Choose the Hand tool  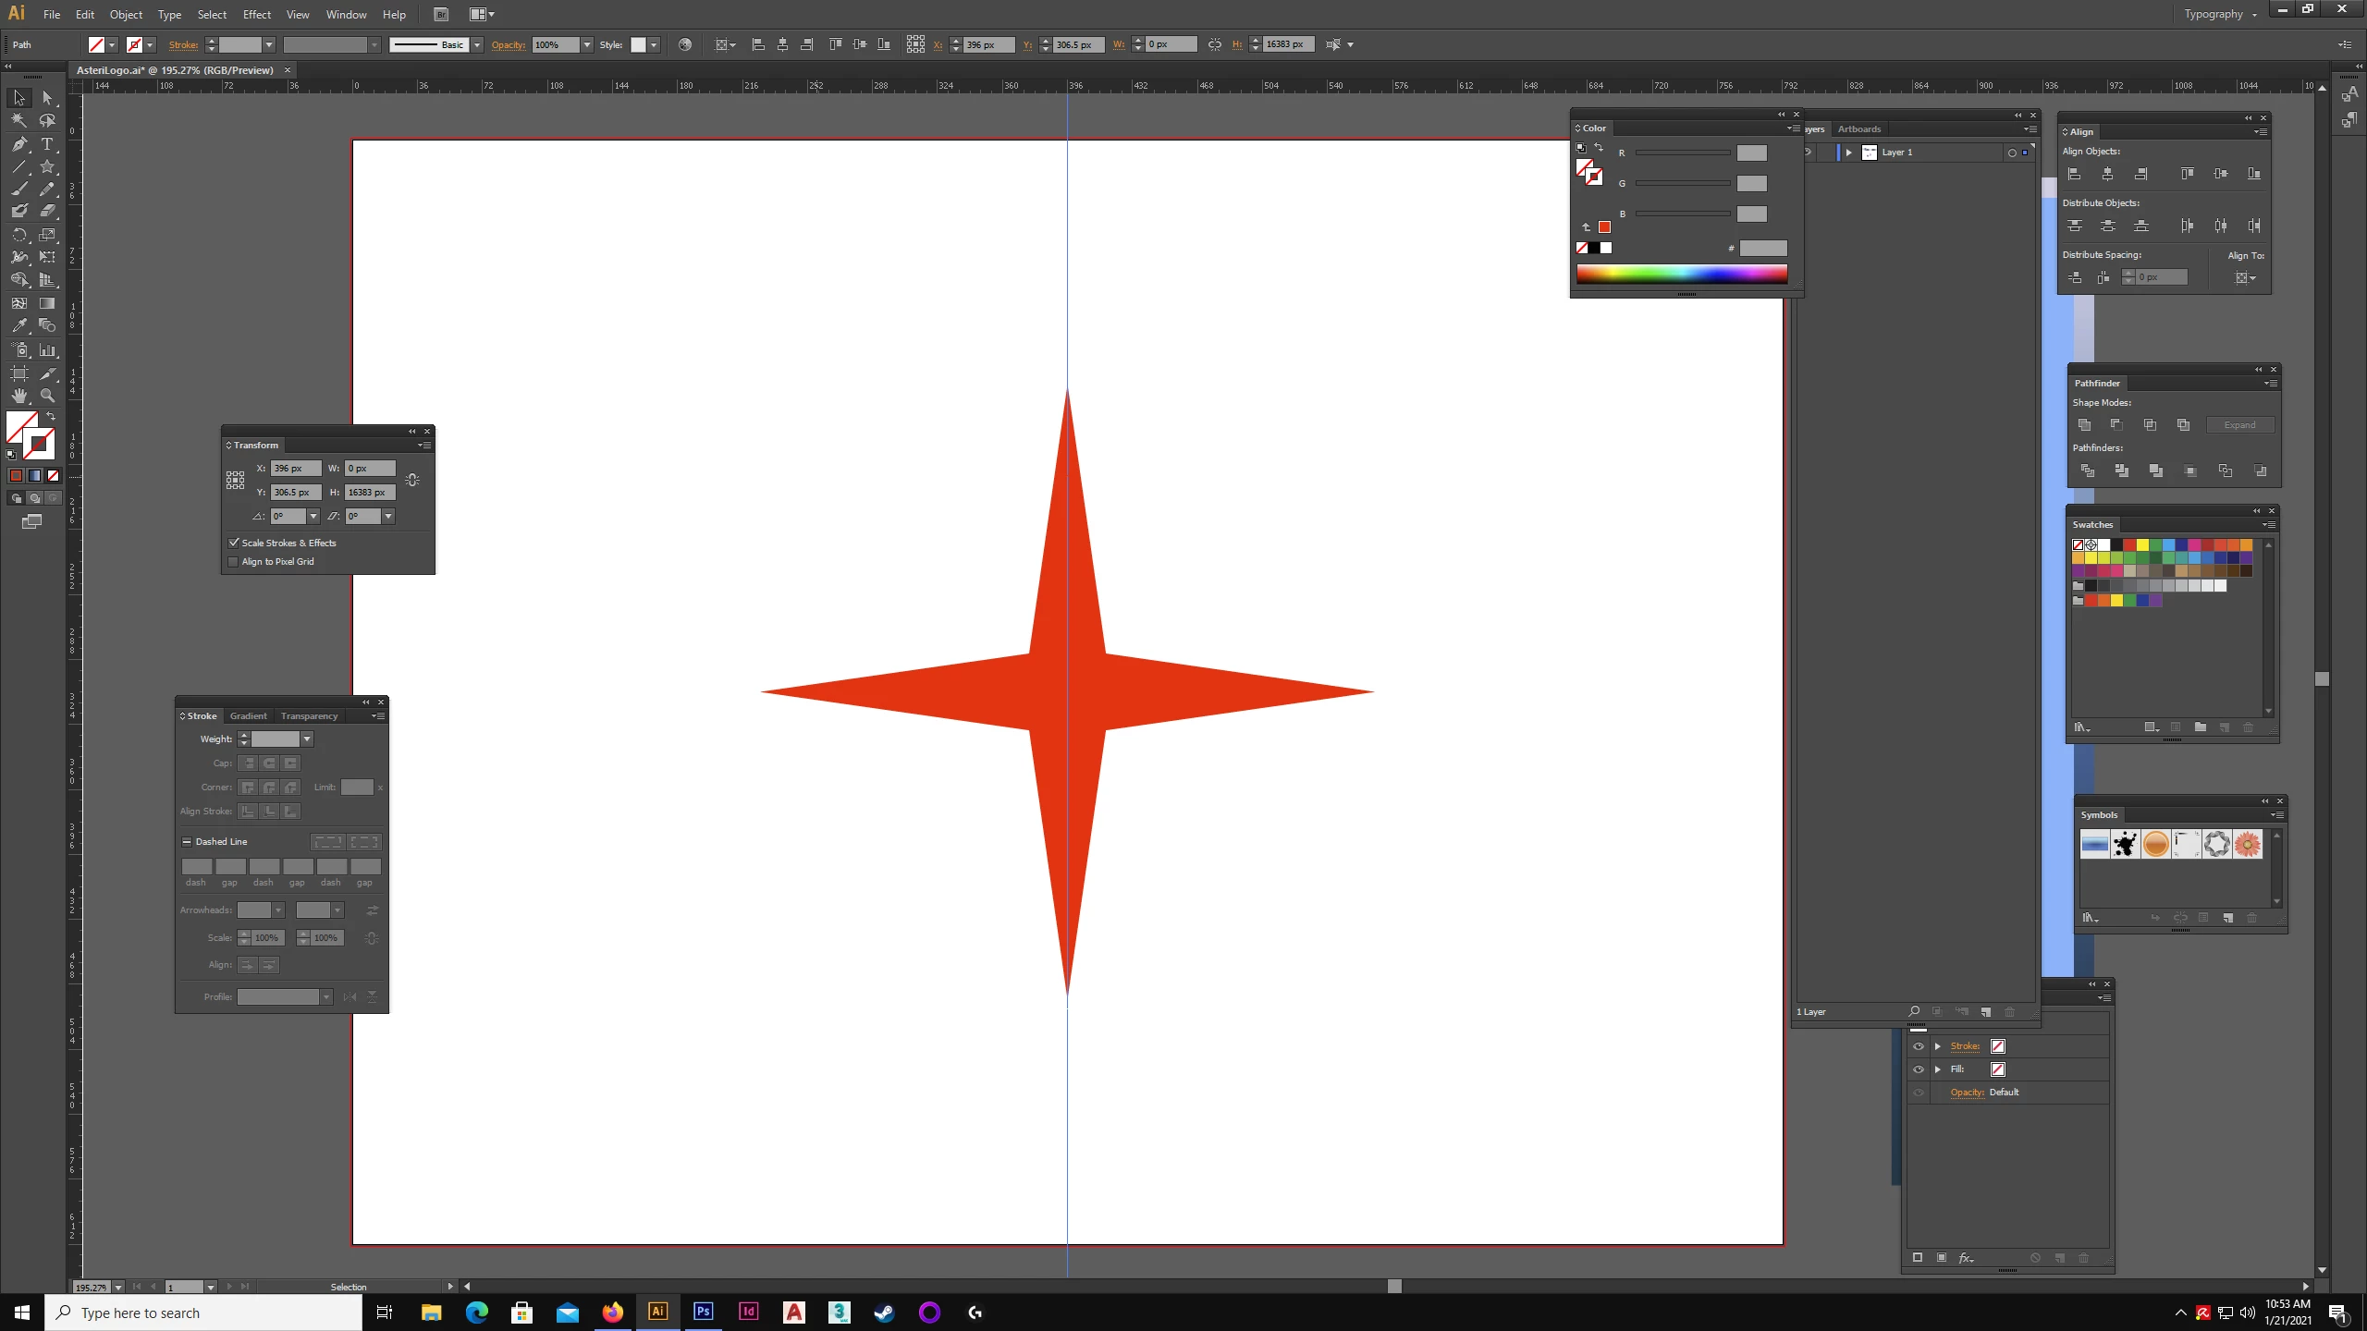coord(19,396)
